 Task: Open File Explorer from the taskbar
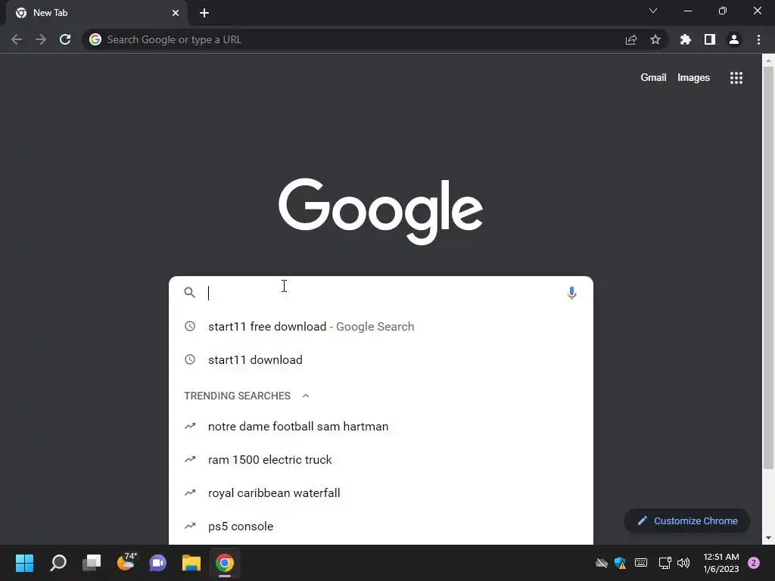191,563
